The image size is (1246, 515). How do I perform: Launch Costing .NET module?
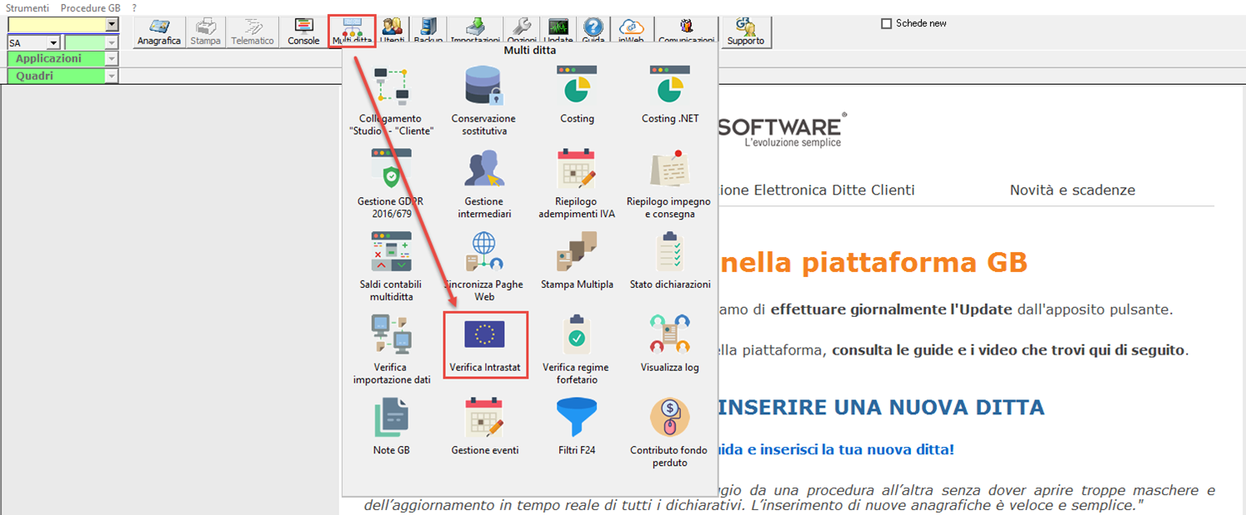[670, 95]
